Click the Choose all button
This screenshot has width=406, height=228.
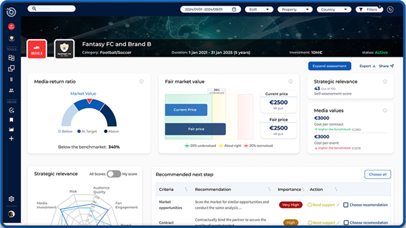click(x=377, y=175)
